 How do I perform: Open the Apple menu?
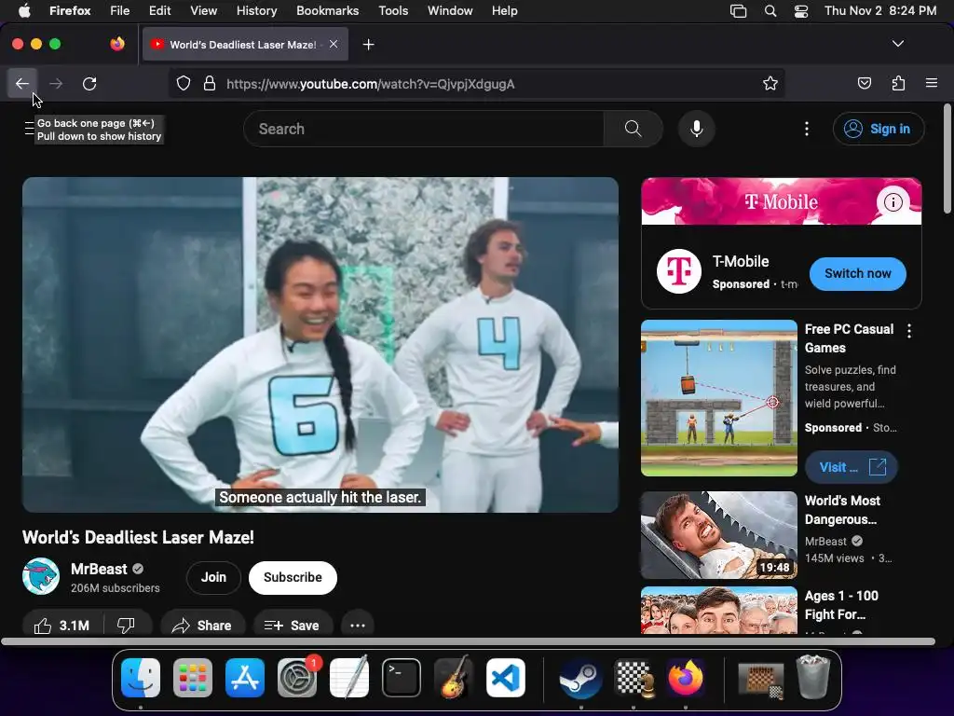(x=23, y=10)
